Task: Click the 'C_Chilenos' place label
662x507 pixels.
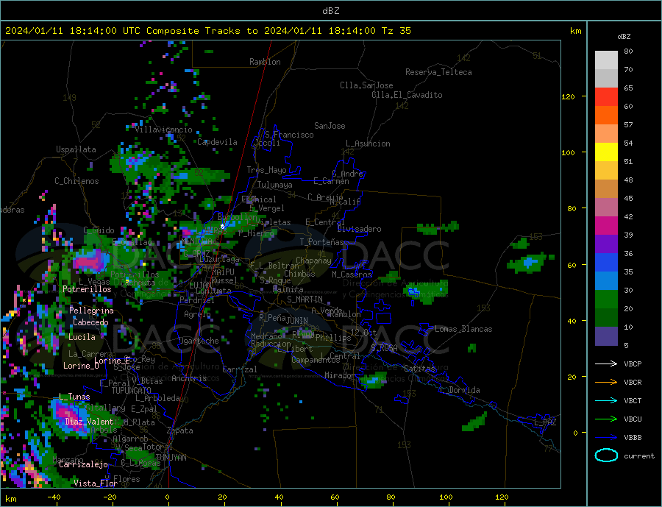Action: (76, 181)
